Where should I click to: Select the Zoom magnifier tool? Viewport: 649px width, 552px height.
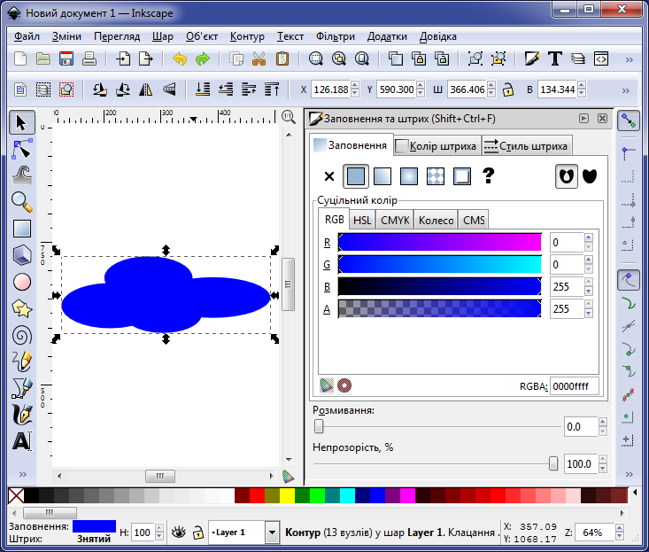pyautogui.click(x=22, y=201)
